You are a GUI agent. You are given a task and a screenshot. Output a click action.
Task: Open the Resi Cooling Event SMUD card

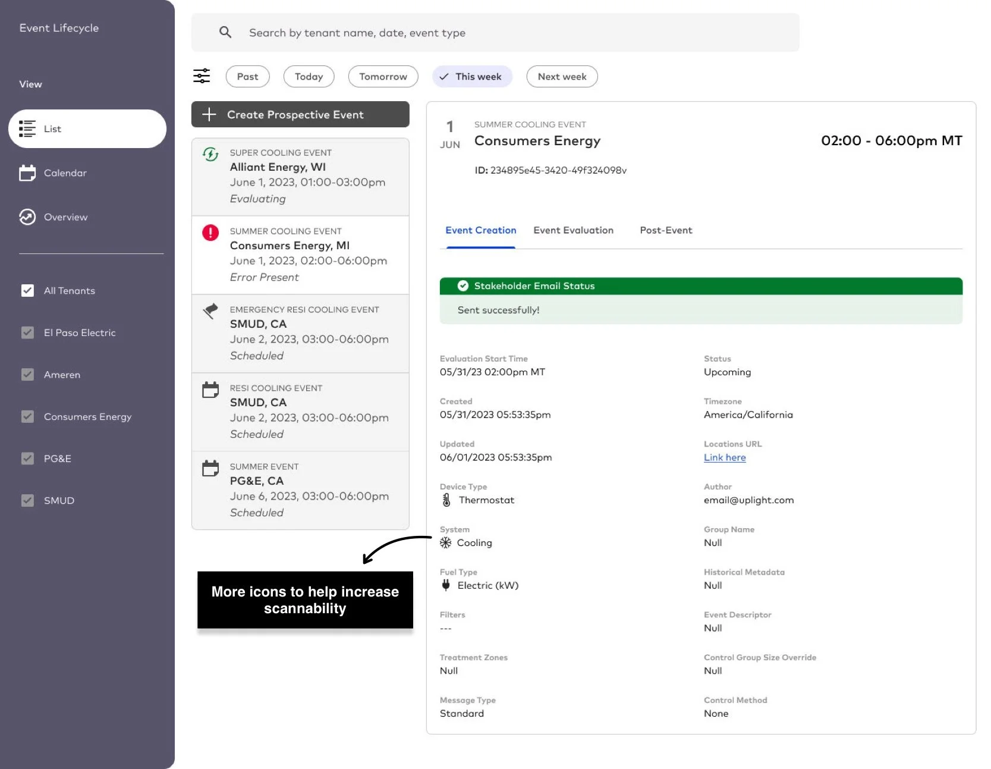click(x=300, y=412)
